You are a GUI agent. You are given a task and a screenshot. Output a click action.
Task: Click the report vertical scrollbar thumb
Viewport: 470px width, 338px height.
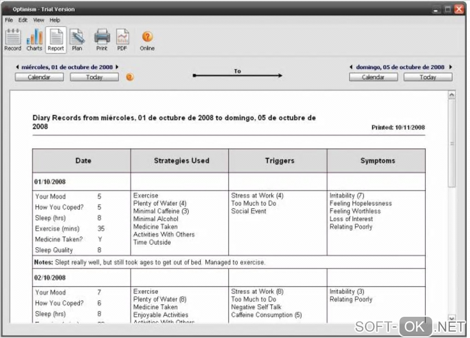tap(452, 143)
